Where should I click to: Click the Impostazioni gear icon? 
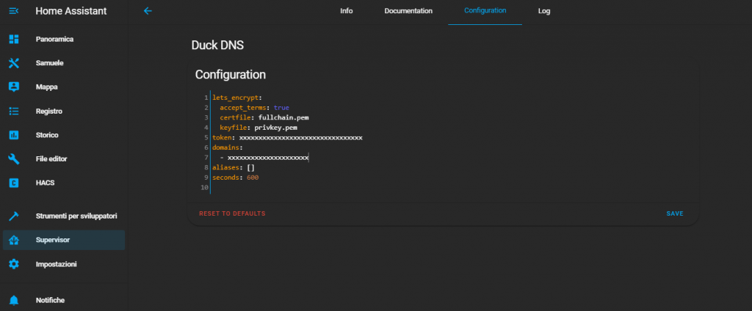point(14,264)
